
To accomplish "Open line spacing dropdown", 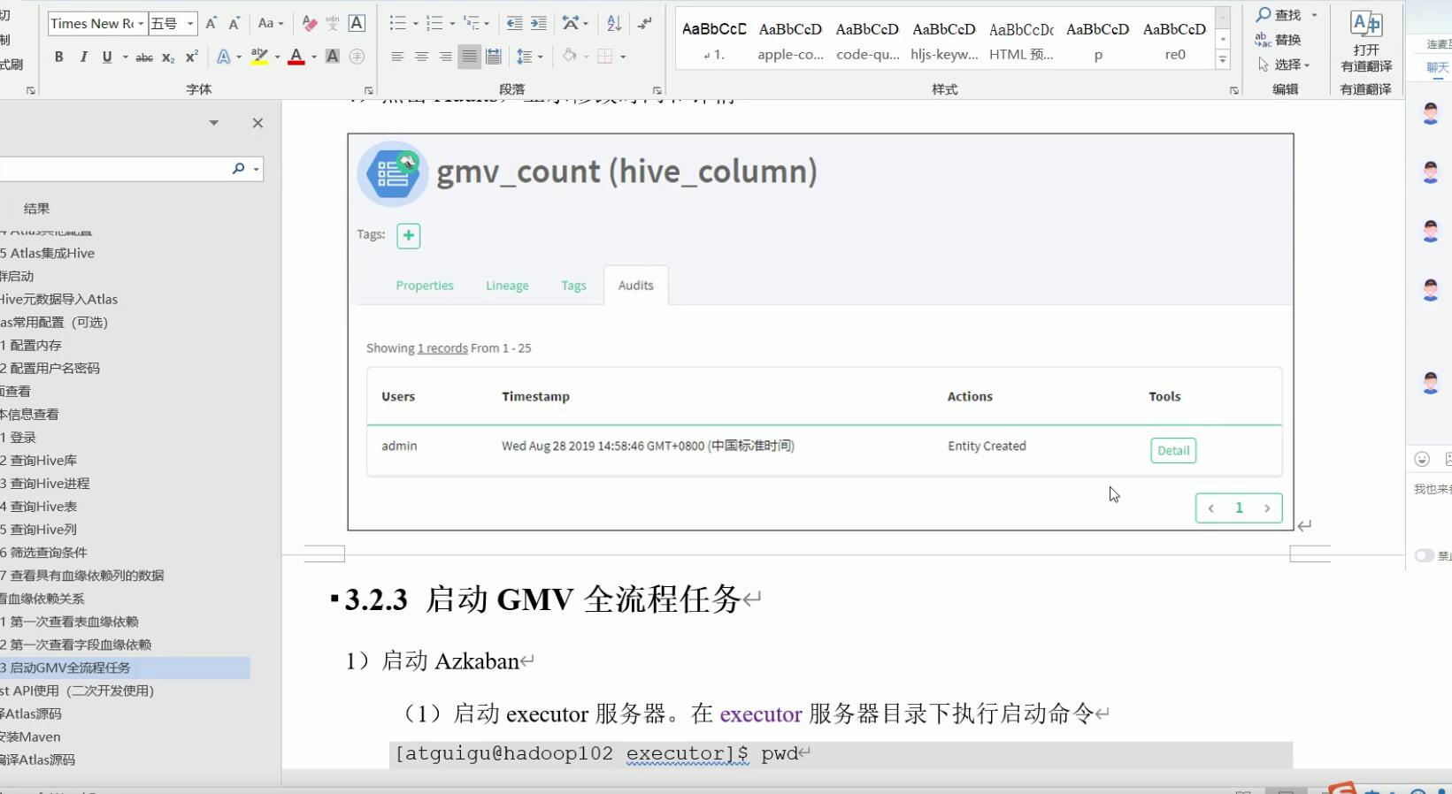I will (x=529, y=57).
